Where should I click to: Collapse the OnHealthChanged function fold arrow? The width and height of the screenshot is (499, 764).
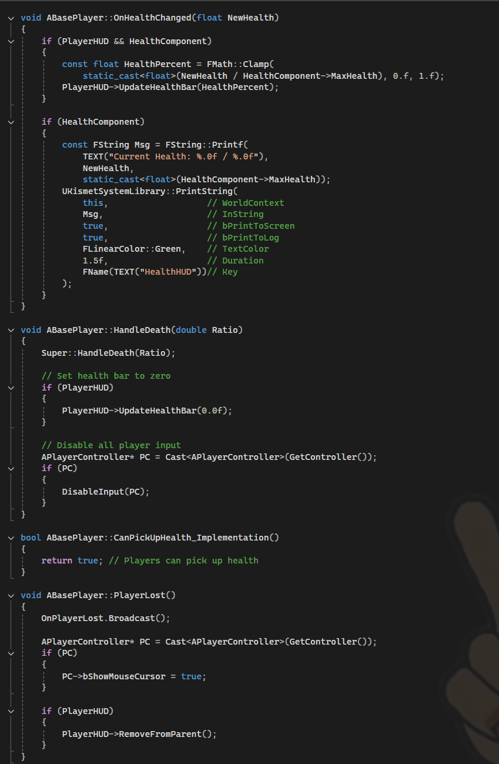coord(11,18)
